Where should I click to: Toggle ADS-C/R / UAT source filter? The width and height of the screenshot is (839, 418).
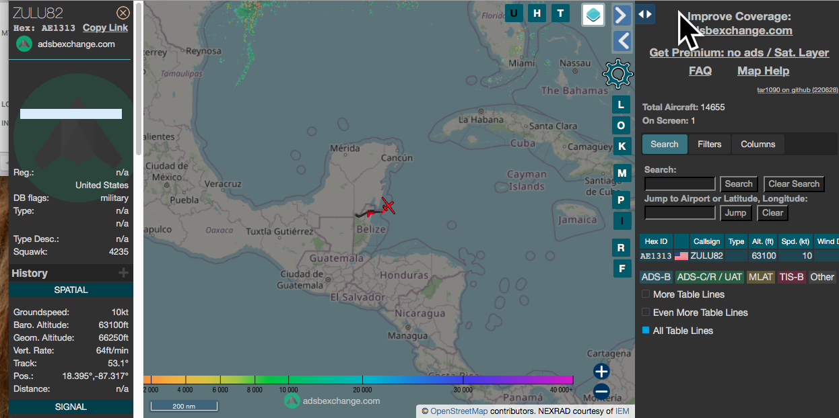point(710,277)
